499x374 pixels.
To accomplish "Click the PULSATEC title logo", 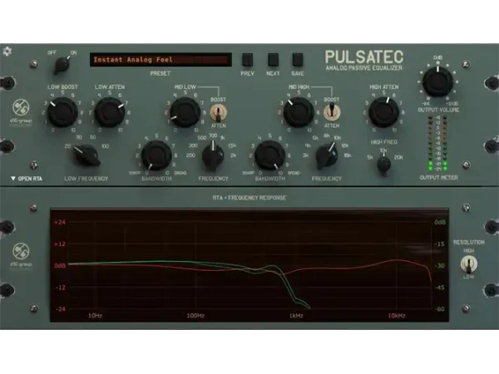I will tap(364, 57).
